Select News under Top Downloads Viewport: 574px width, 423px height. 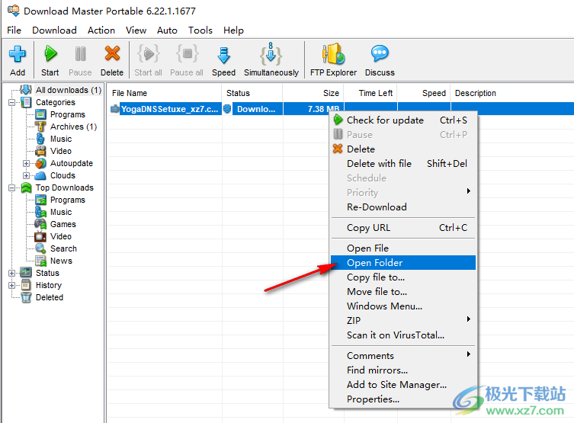[x=61, y=261]
